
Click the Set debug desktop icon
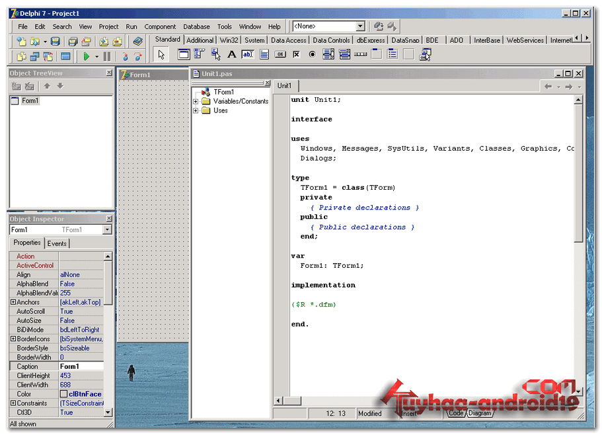pyautogui.click(x=392, y=26)
